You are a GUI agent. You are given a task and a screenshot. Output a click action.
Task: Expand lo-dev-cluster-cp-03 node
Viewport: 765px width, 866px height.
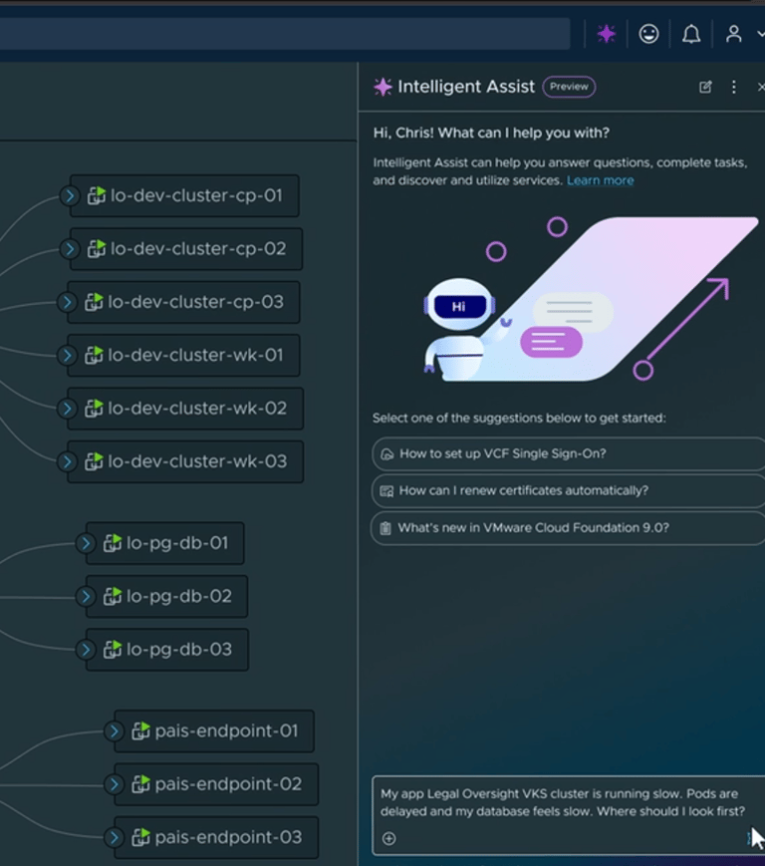[68, 302]
